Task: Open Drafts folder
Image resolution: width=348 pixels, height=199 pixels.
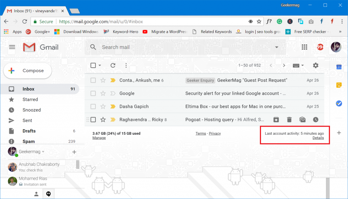Action: click(40, 131)
